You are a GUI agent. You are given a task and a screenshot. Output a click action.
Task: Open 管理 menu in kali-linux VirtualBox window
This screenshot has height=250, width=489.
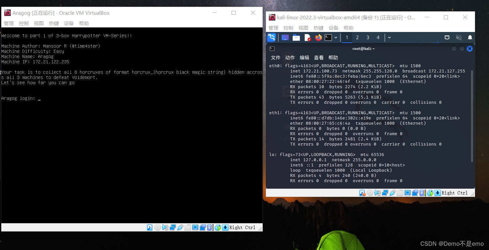click(x=273, y=28)
